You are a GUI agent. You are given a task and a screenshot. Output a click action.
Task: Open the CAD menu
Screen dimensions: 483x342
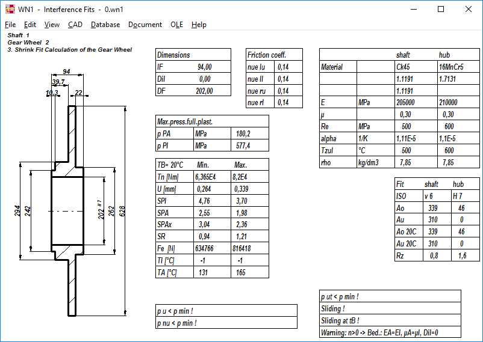tap(75, 25)
